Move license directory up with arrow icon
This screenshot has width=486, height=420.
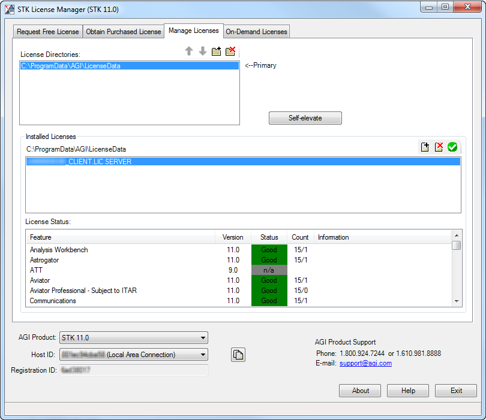[189, 51]
